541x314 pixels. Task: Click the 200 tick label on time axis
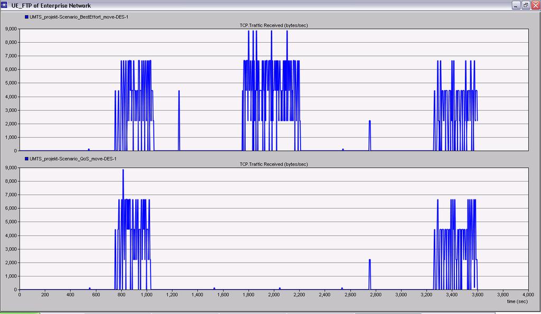45,294
